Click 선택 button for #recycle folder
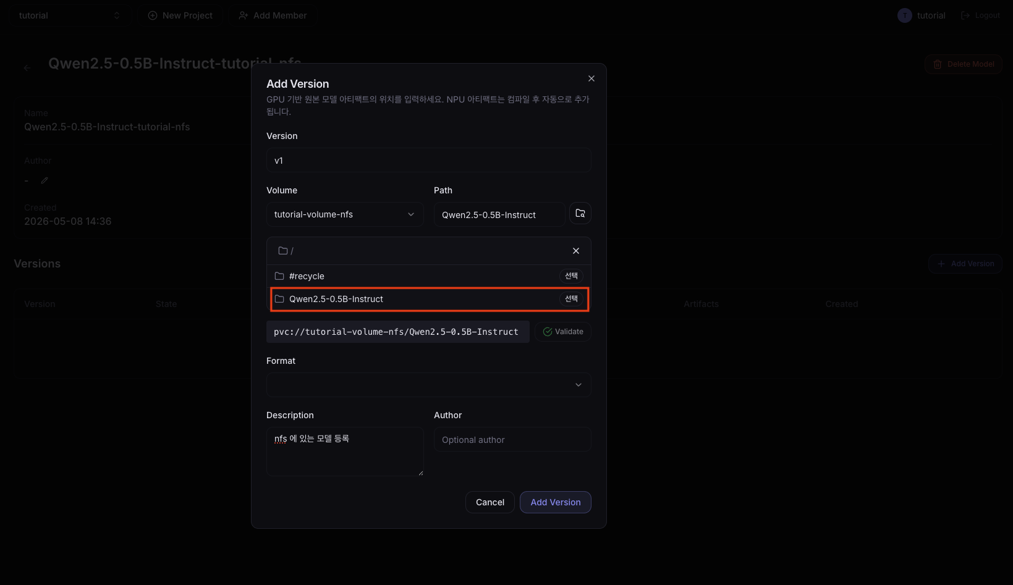Image resolution: width=1013 pixels, height=585 pixels. click(572, 276)
